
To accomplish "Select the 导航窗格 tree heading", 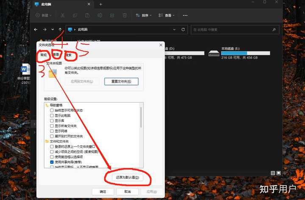I will click(56, 105).
